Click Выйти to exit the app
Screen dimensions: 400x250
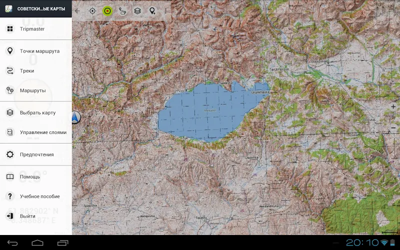[x=35, y=216]
